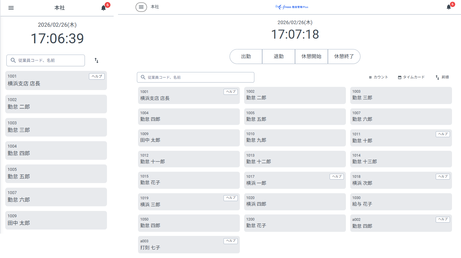
Task: Click 1050 勤怠 四郎 card
Action: (x=189, y=223)
